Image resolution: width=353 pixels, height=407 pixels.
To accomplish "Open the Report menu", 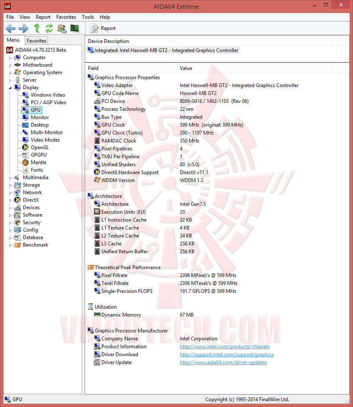I will tap(43, 17).
